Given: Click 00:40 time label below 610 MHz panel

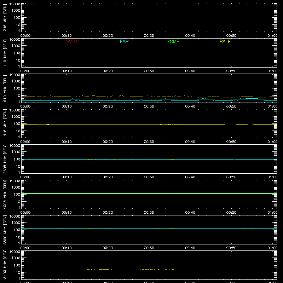Looking at the screenshot, I should pos(190,106).
